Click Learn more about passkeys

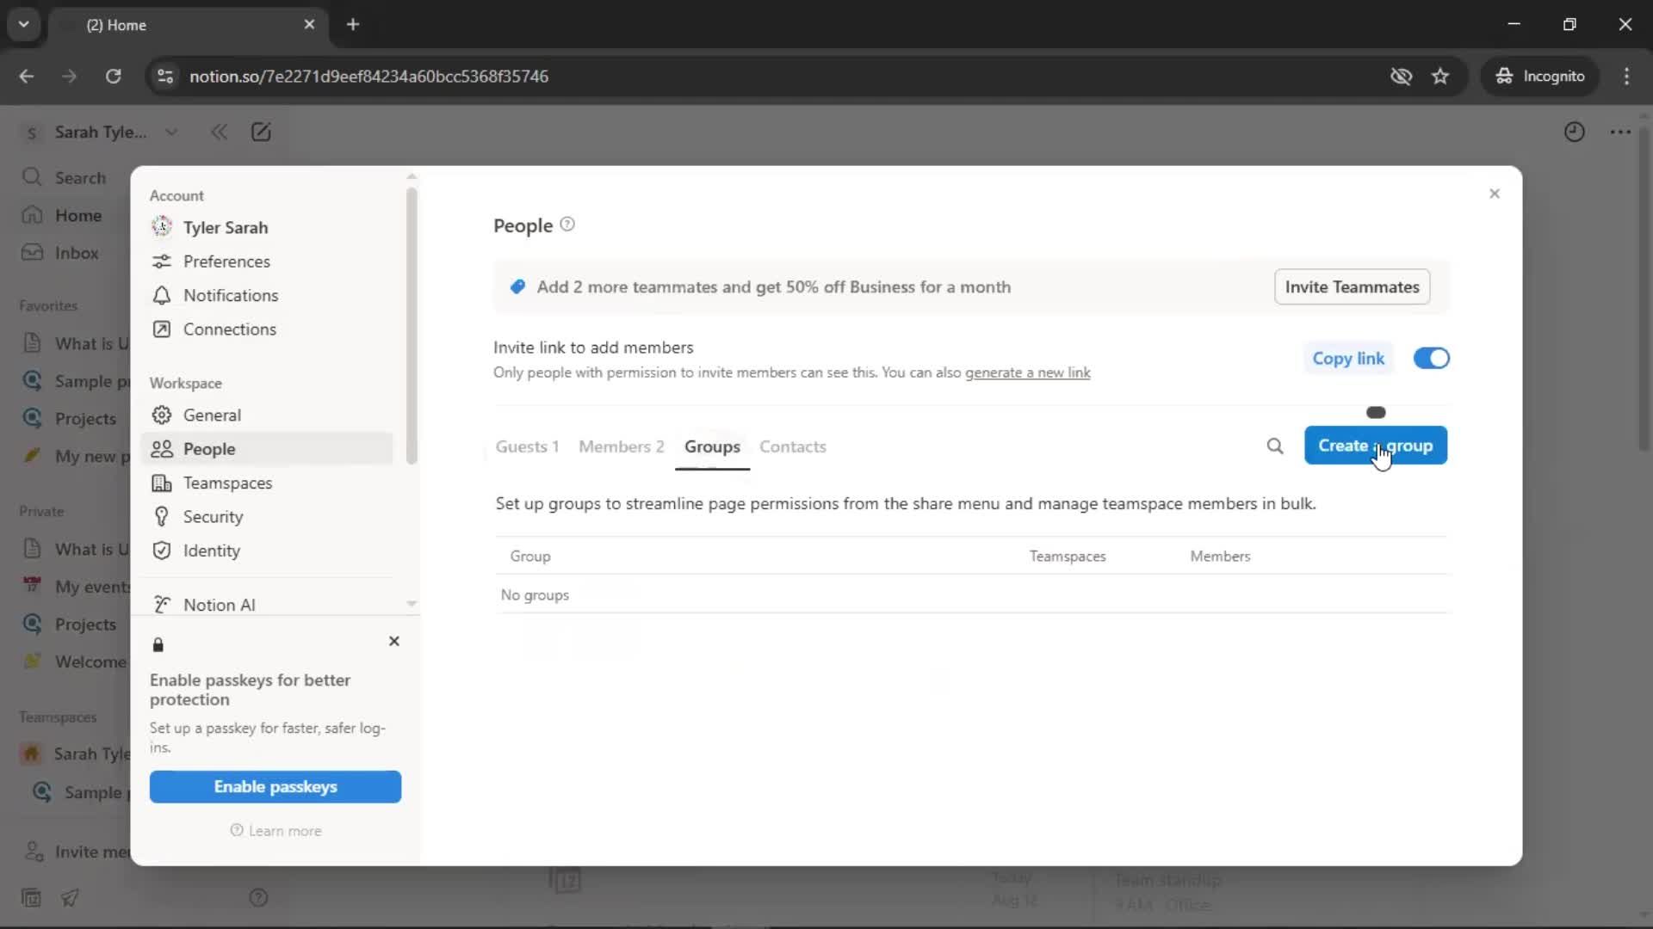[275, 831]
